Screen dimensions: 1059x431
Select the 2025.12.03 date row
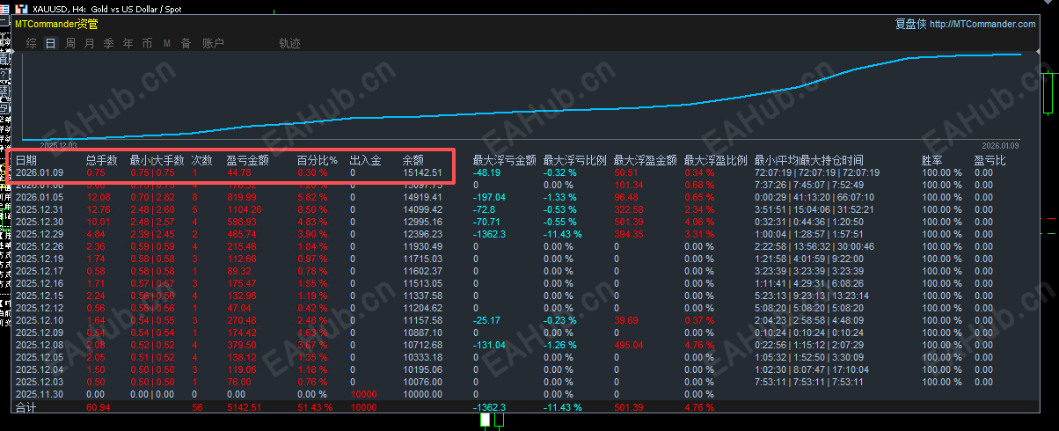[39, 382]
